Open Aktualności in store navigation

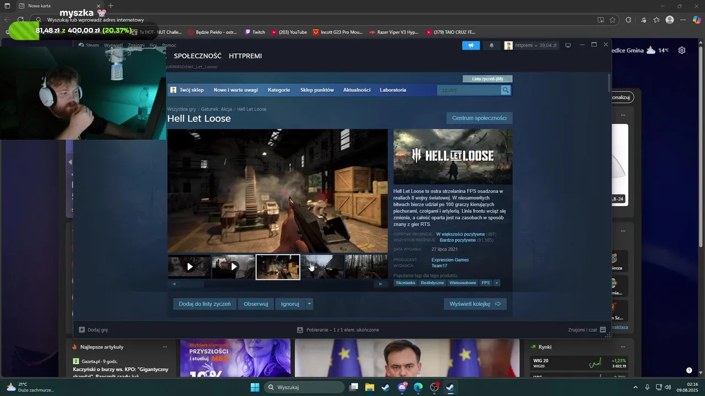(357, 90)
